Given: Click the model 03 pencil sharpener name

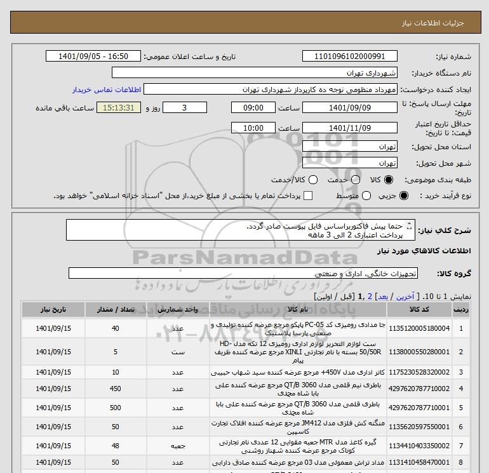Looking at the screenshot, I should (298, 462).
